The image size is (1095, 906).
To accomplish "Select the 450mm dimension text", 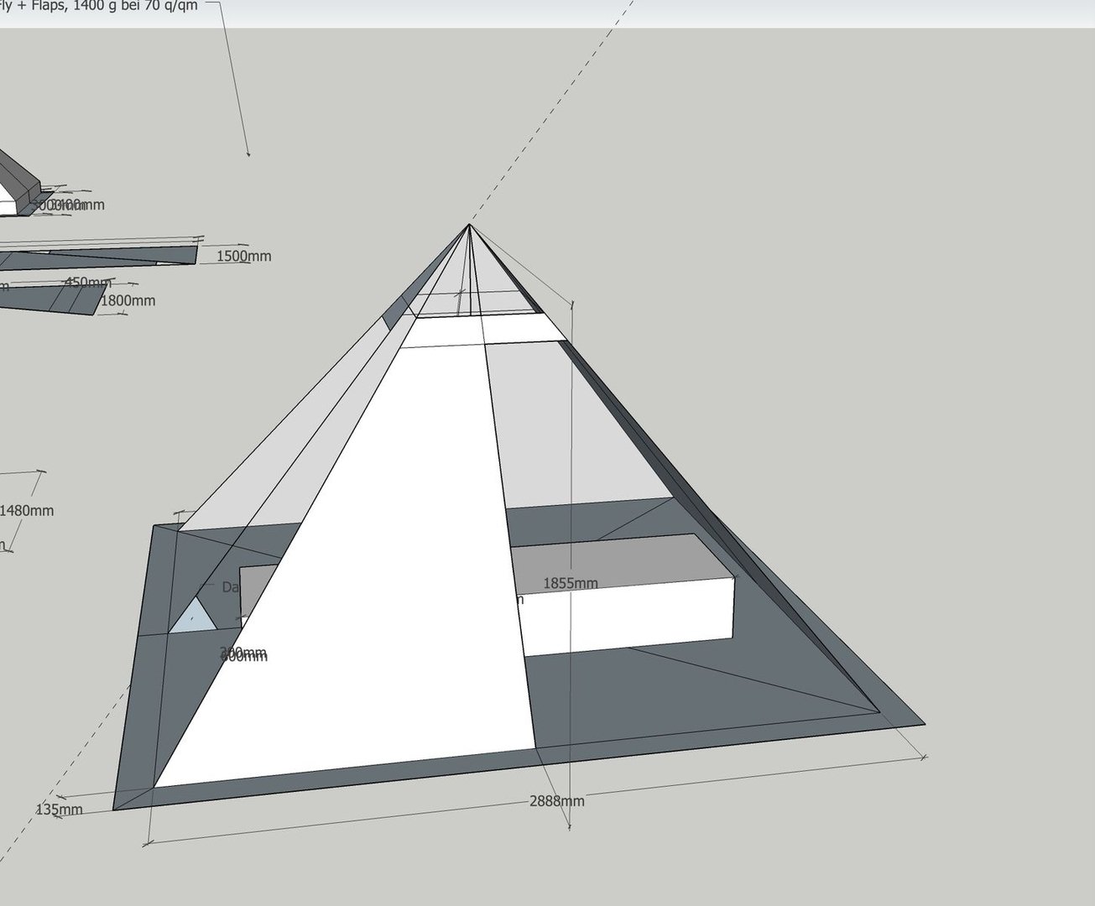I will 87,283.
